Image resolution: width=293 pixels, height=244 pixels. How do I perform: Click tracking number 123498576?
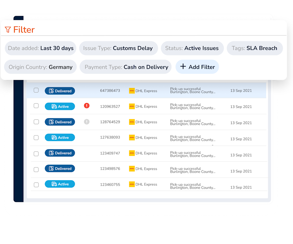tap(110, 169)
